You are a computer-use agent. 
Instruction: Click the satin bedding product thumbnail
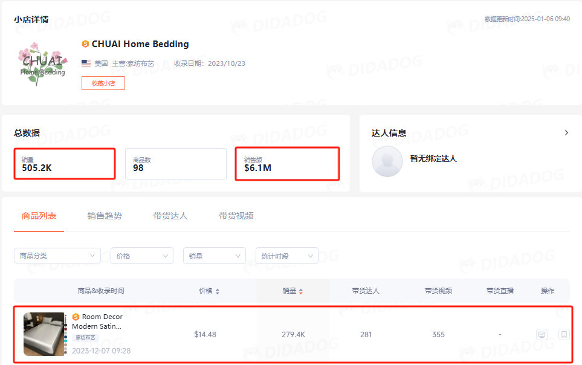click(44, 334)
